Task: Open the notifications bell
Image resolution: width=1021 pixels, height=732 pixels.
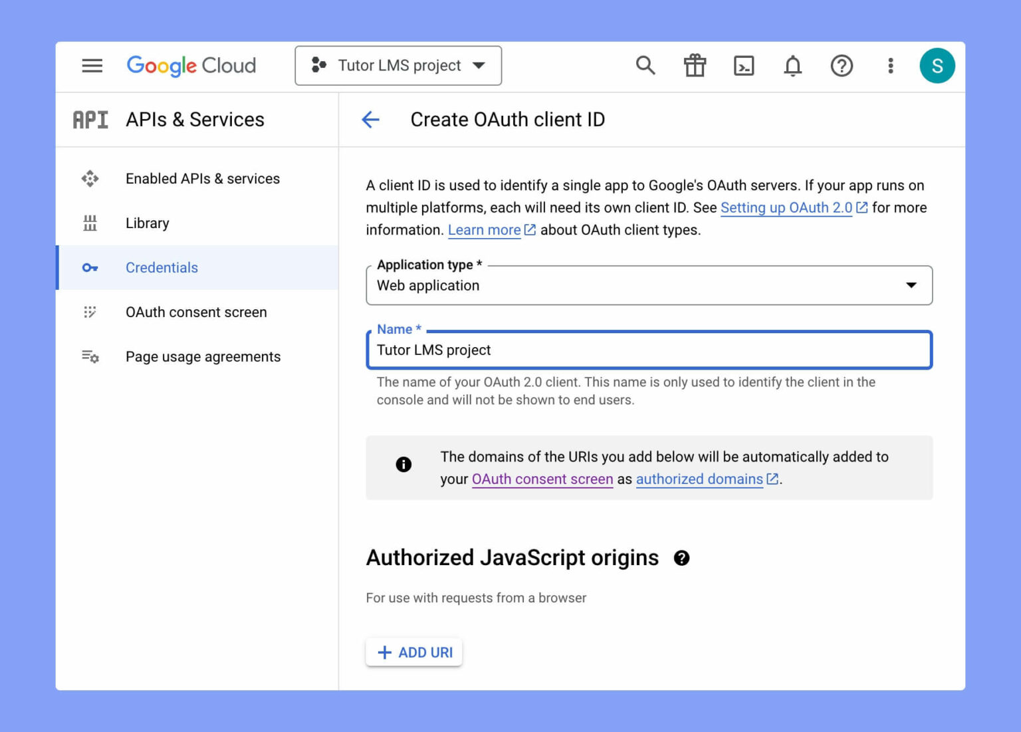Action: pyautogui.click(x=792, y=65)
